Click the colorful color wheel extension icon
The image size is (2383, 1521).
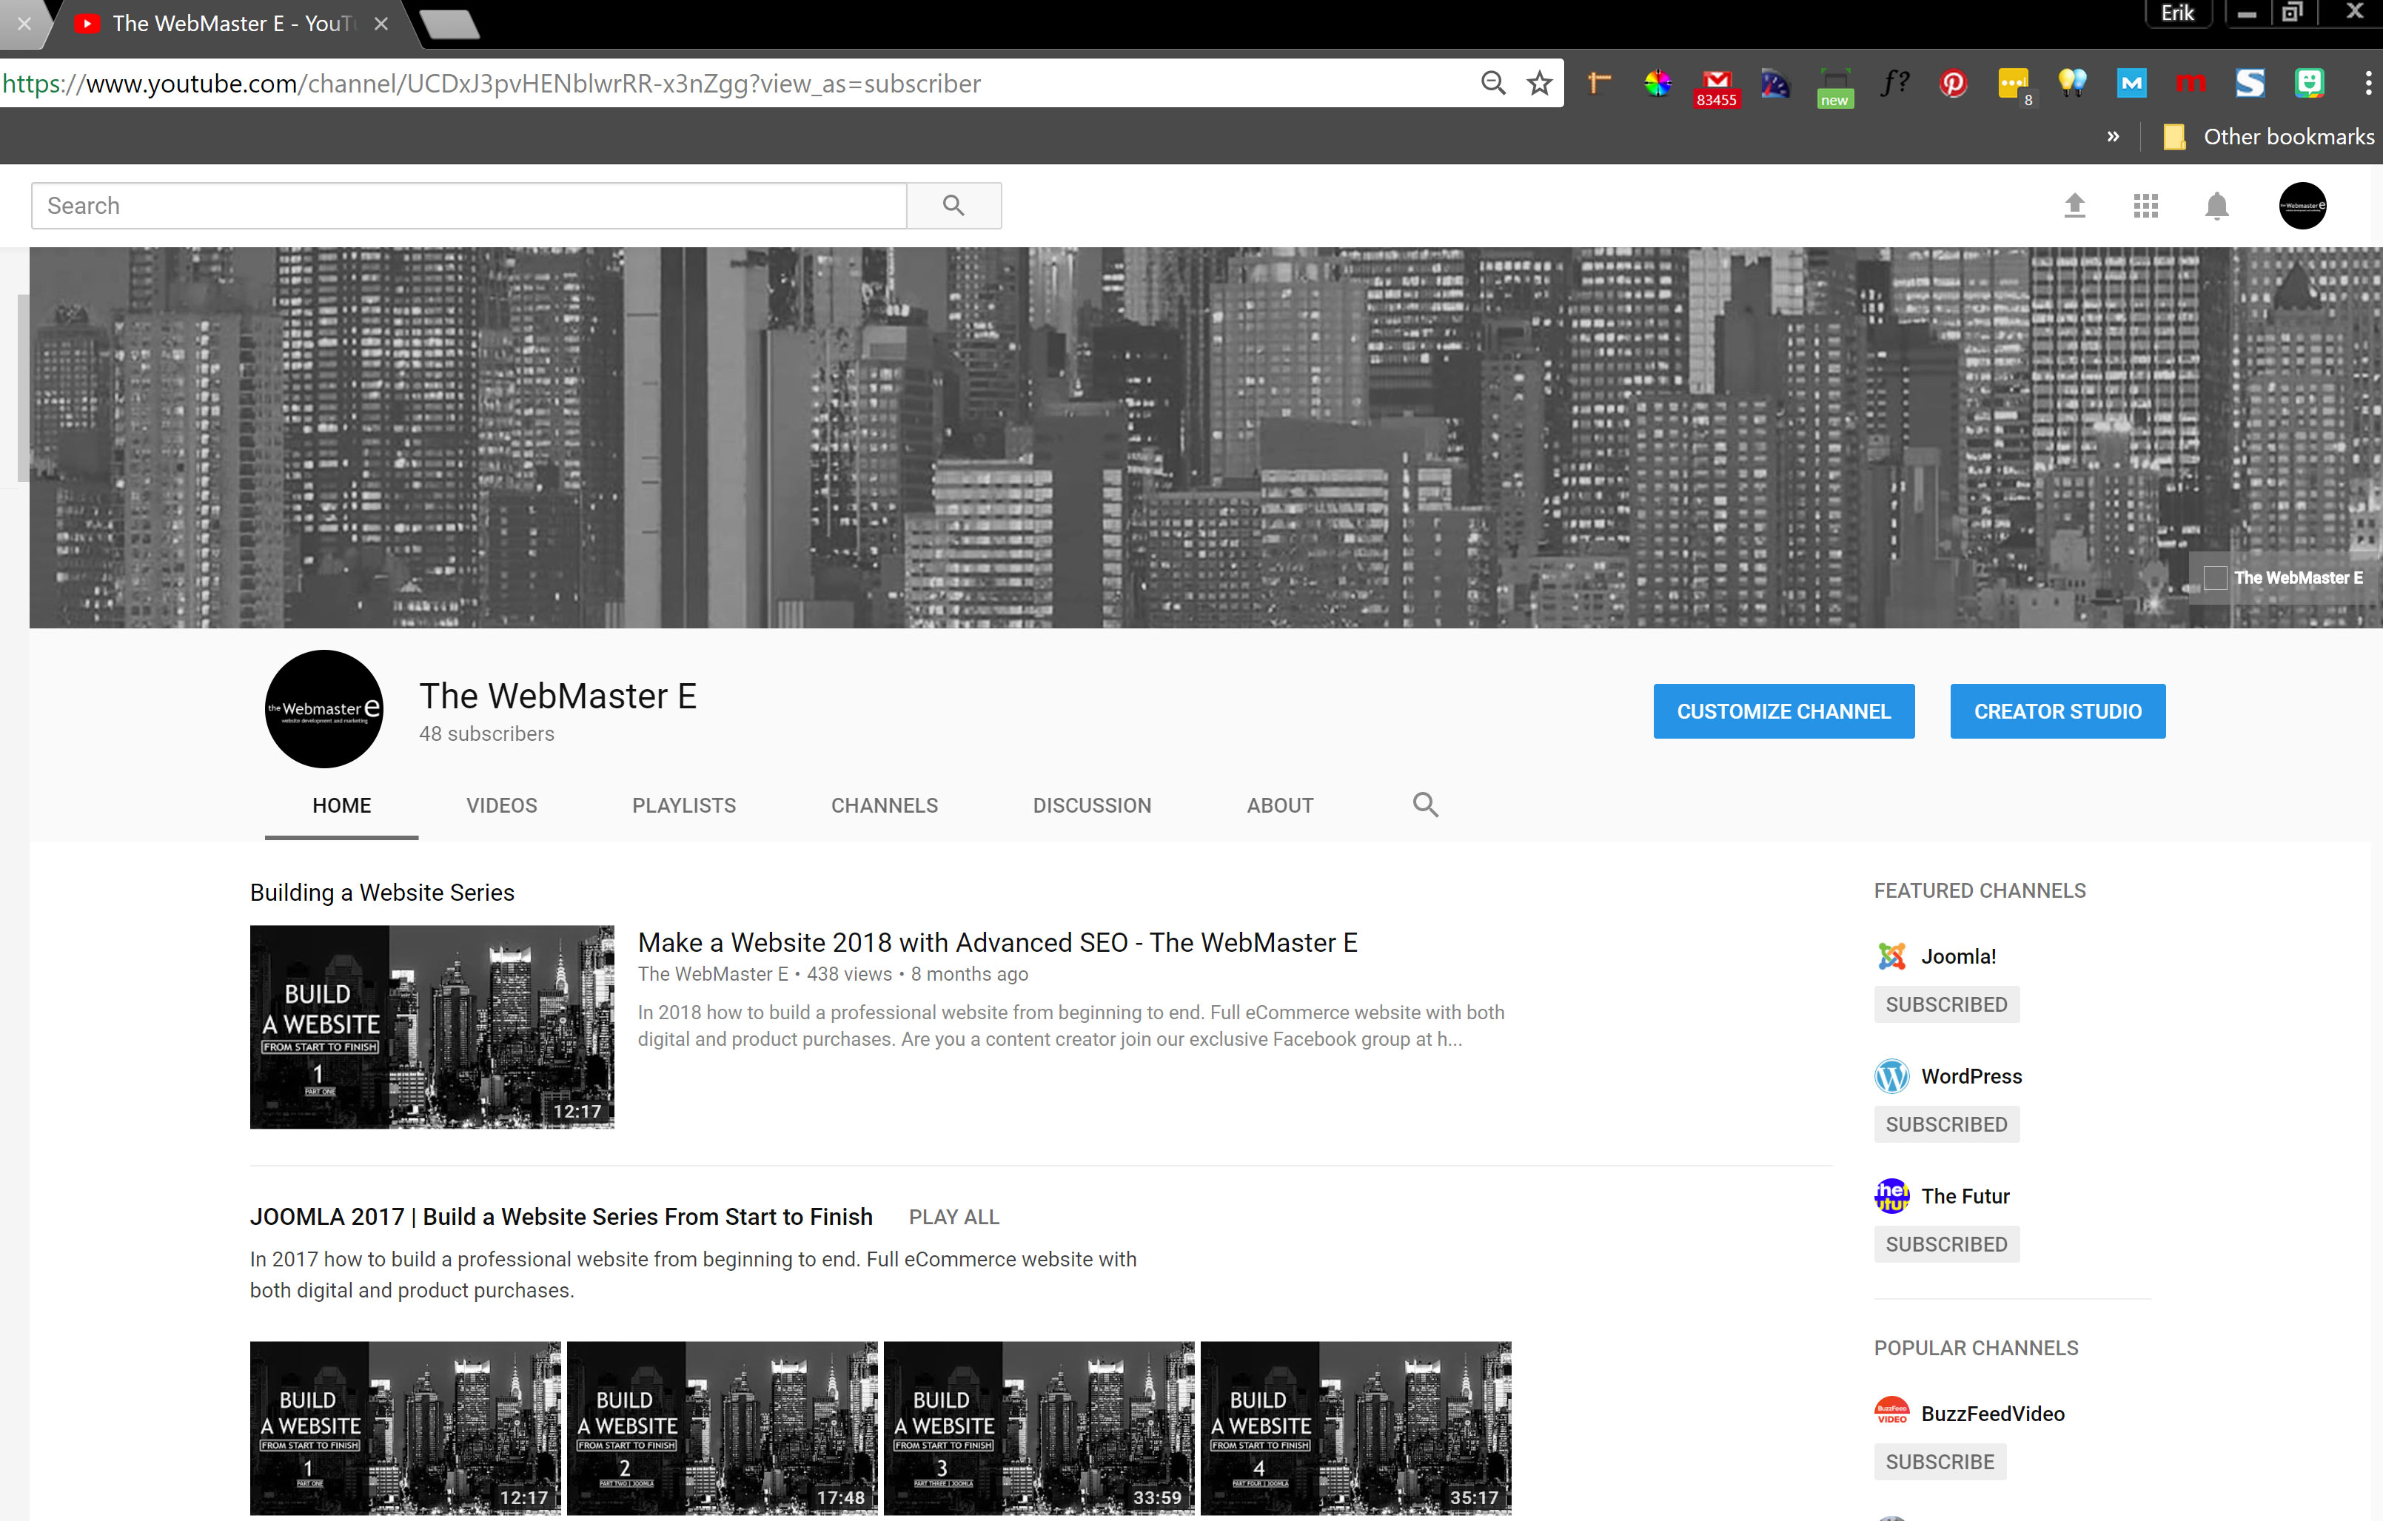tap(1658, 83)
